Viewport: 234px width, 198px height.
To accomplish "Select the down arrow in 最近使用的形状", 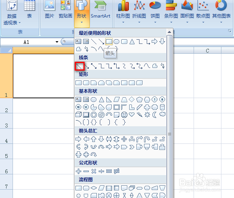I will 162,42.
